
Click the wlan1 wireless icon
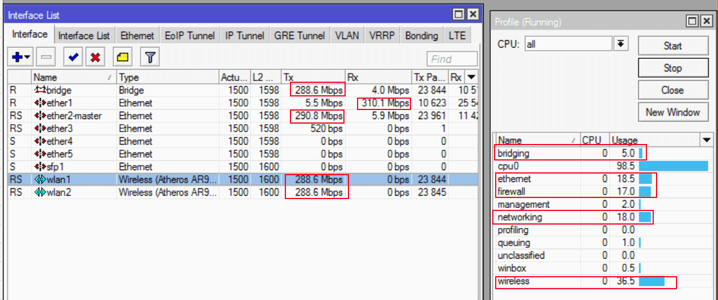coord(40,179)
